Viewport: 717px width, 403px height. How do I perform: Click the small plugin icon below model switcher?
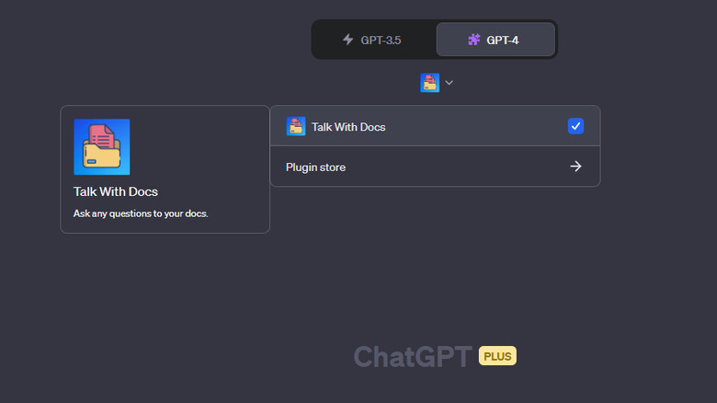pyautogui.click(x=429, y=83)
